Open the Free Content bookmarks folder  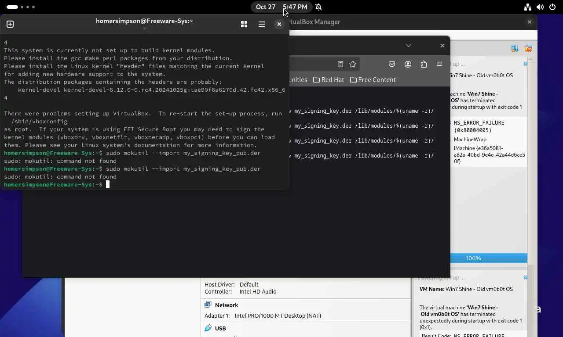click(373, 80)
